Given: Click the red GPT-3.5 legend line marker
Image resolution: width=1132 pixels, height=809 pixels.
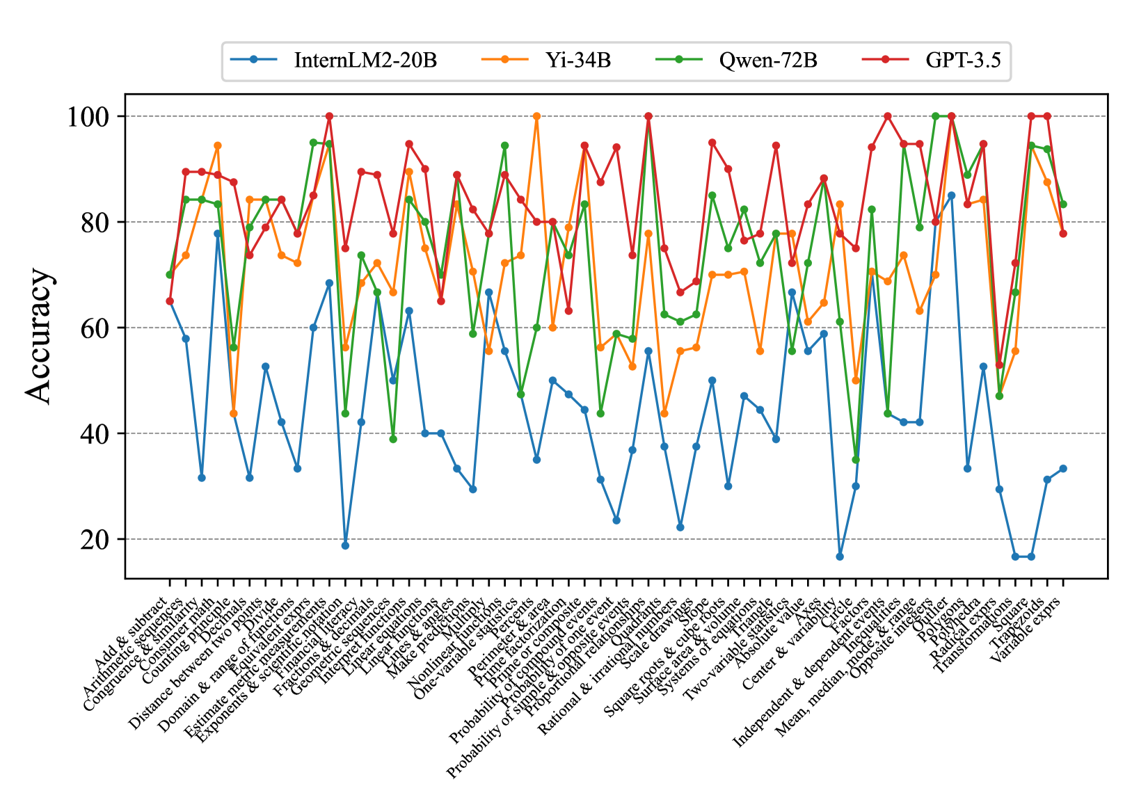Looking at the screenshot, I should coord(885,60).
